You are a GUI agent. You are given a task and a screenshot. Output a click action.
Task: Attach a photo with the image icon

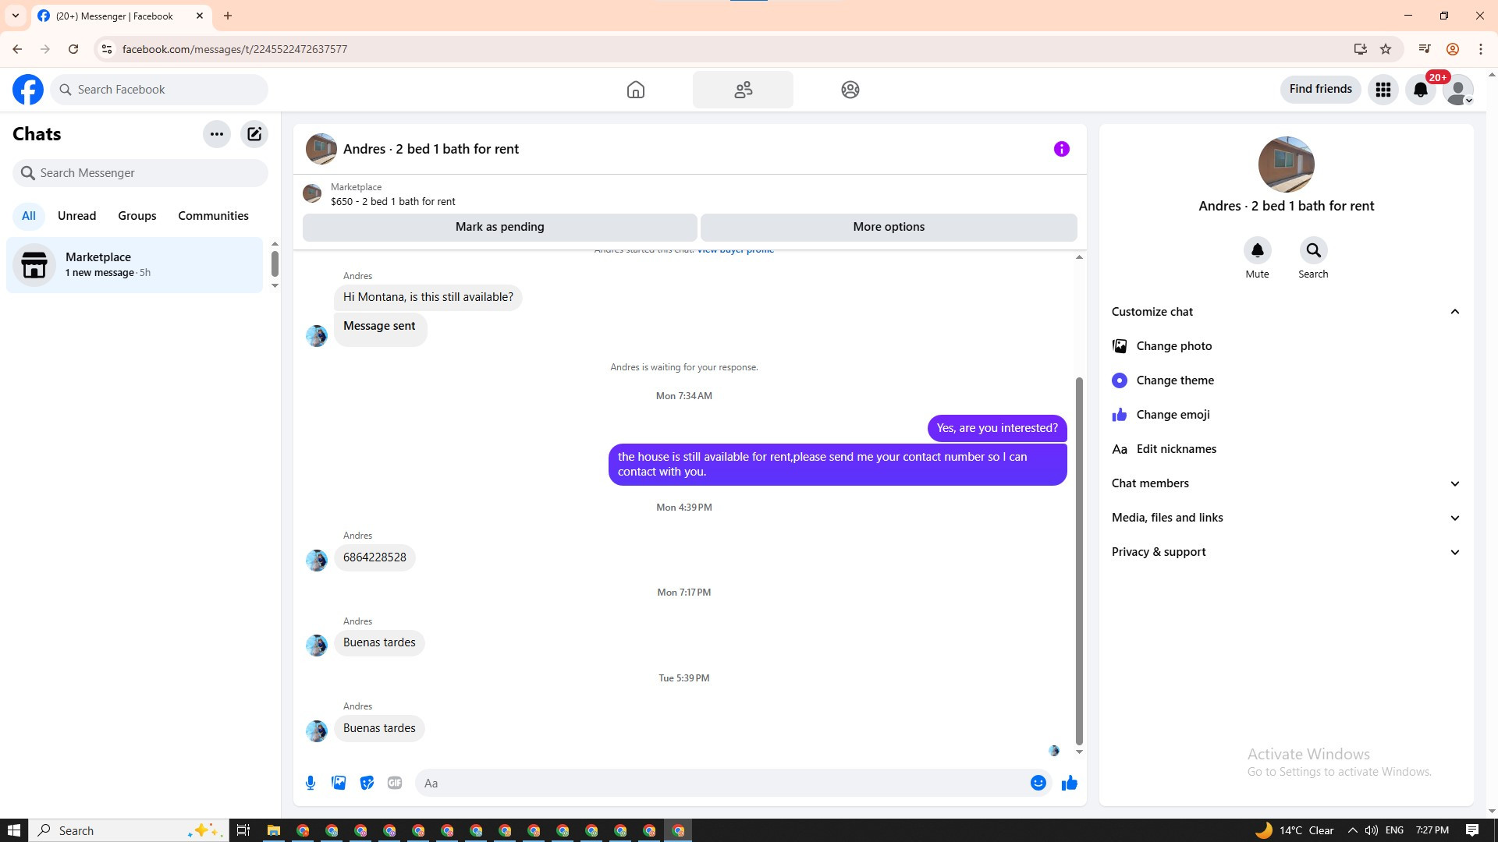pyautogui.click(x=339, y=783)
